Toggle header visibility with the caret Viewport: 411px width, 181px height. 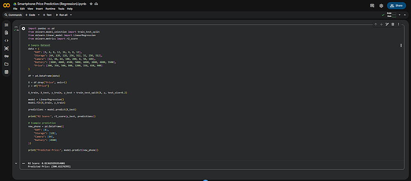coord(405,15)
